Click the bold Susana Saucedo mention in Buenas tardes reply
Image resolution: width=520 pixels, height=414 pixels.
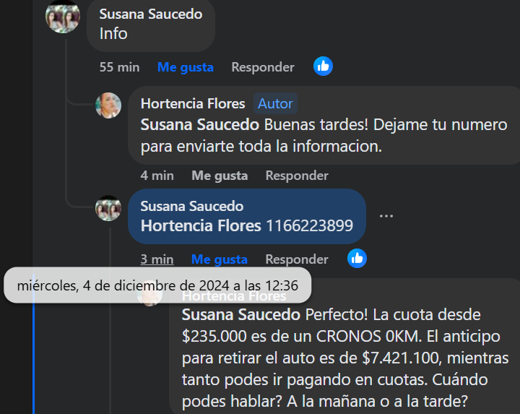(x=200, y=125)
